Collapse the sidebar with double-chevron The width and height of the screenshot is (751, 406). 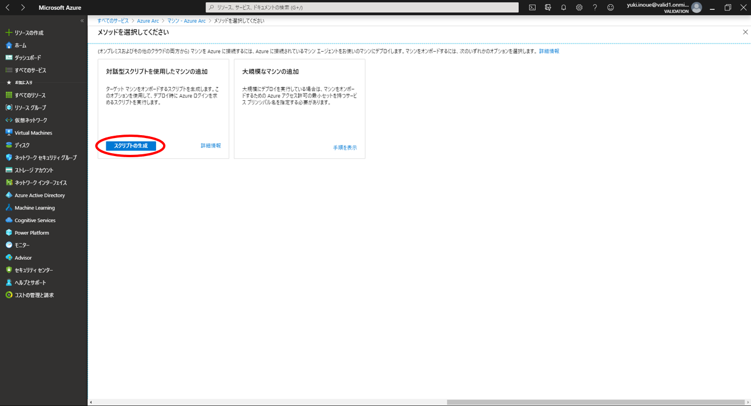coord(82,21)
